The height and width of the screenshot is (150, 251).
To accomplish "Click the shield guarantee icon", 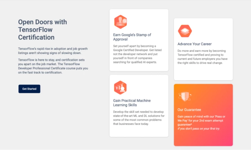I will click(184, 97).
